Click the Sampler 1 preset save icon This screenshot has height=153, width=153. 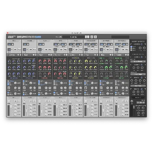[112, 55]
